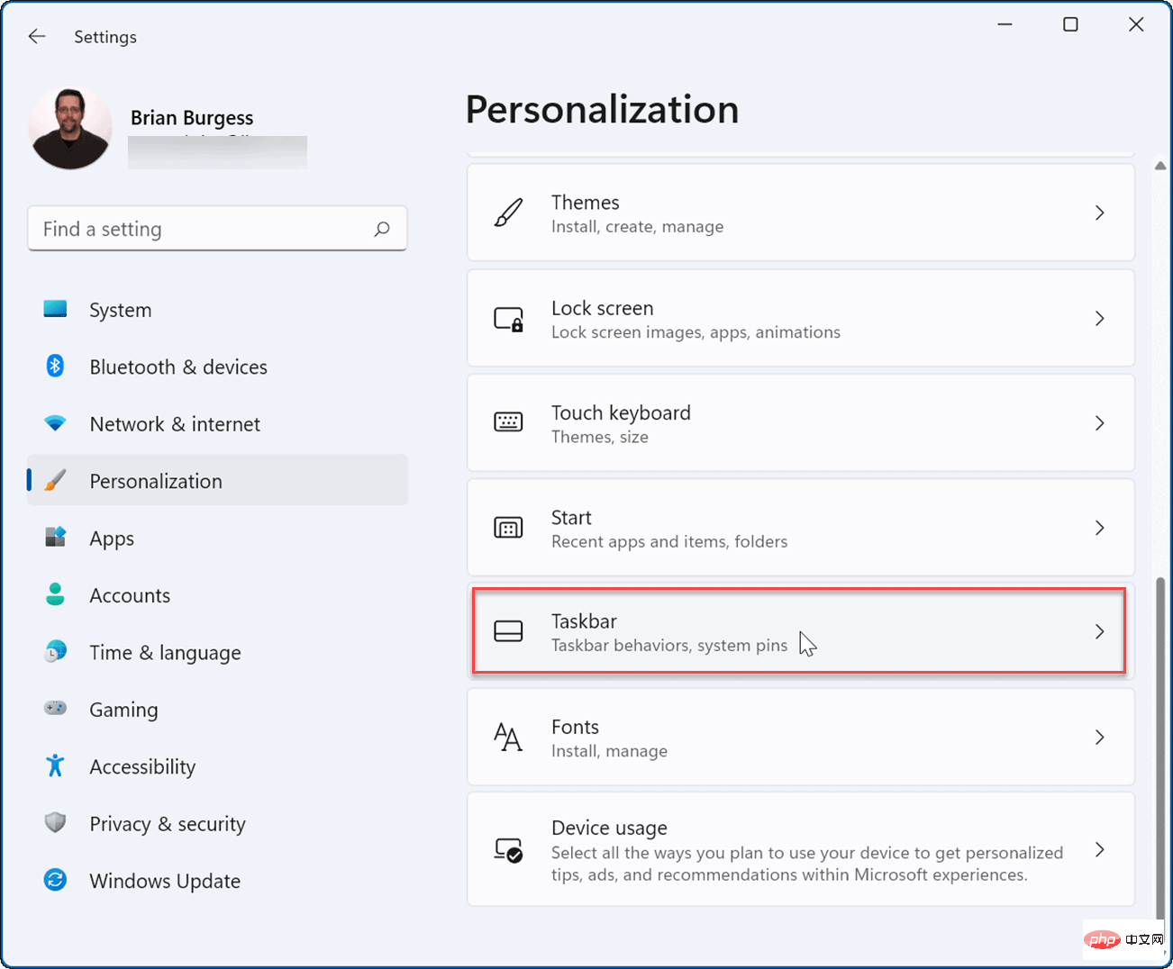
Task: Click 'Recent apps and items, folders' text
Action: coord(669,542)
